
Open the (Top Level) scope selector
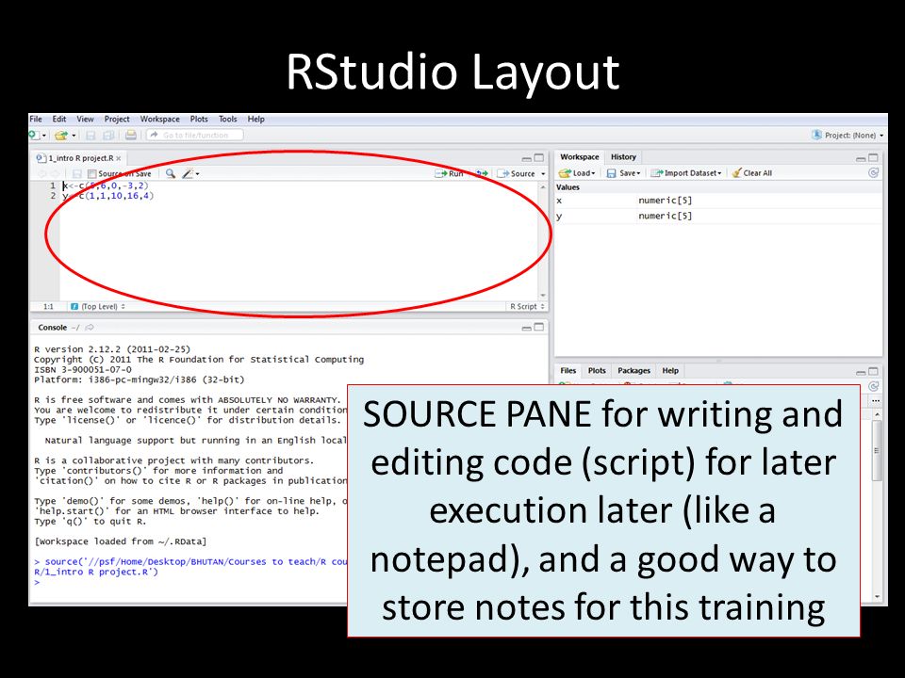[x=98, y=307]
